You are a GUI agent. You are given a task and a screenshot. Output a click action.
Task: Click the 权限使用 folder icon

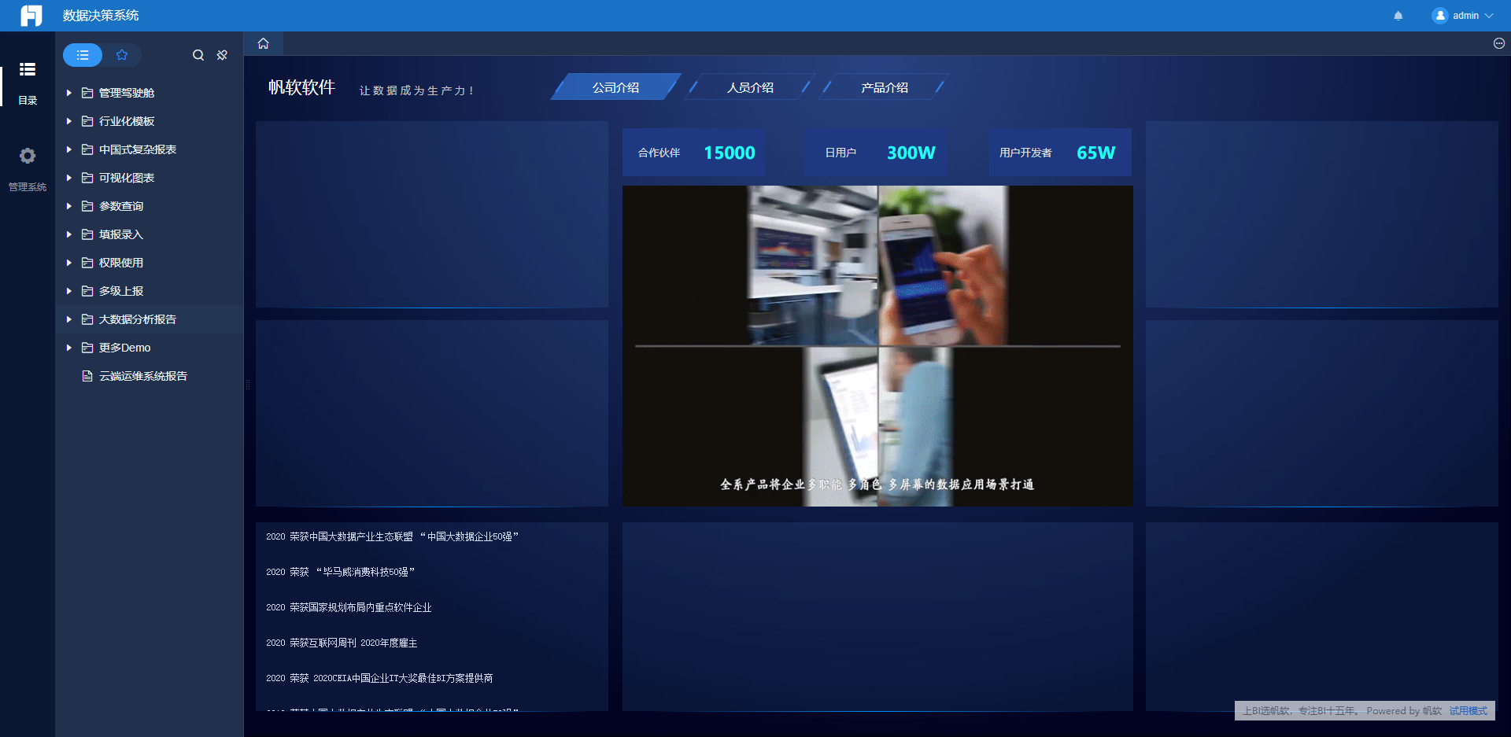tap(87, 263)
